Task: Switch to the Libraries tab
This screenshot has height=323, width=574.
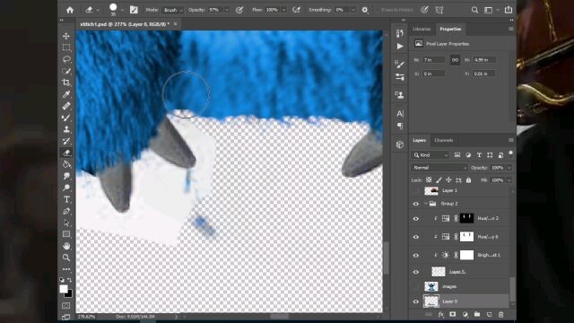Action: tap(422, 29)
